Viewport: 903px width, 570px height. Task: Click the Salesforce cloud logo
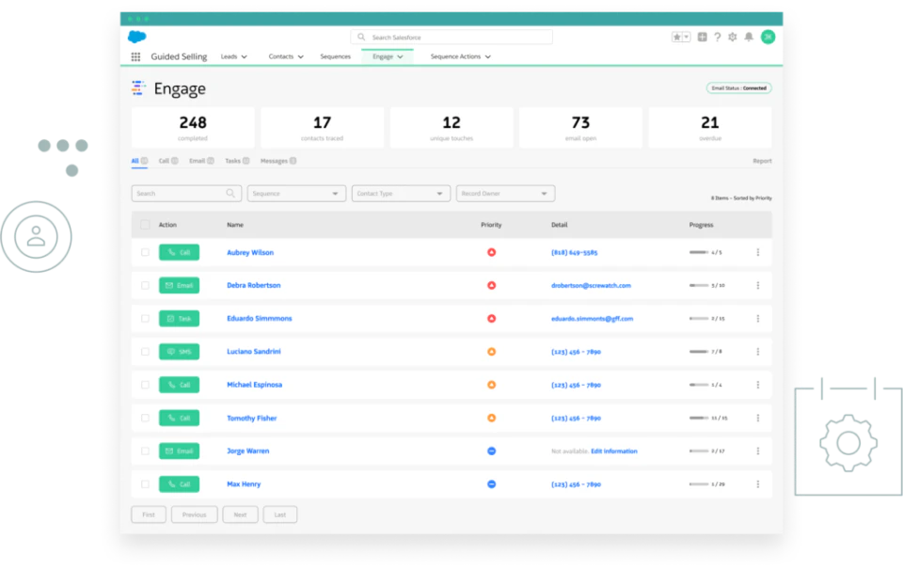click(136, 37)
